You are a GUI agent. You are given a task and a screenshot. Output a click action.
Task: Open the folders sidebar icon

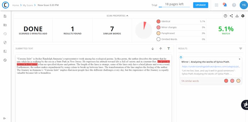pyautogui.click(x=5, y=25)
